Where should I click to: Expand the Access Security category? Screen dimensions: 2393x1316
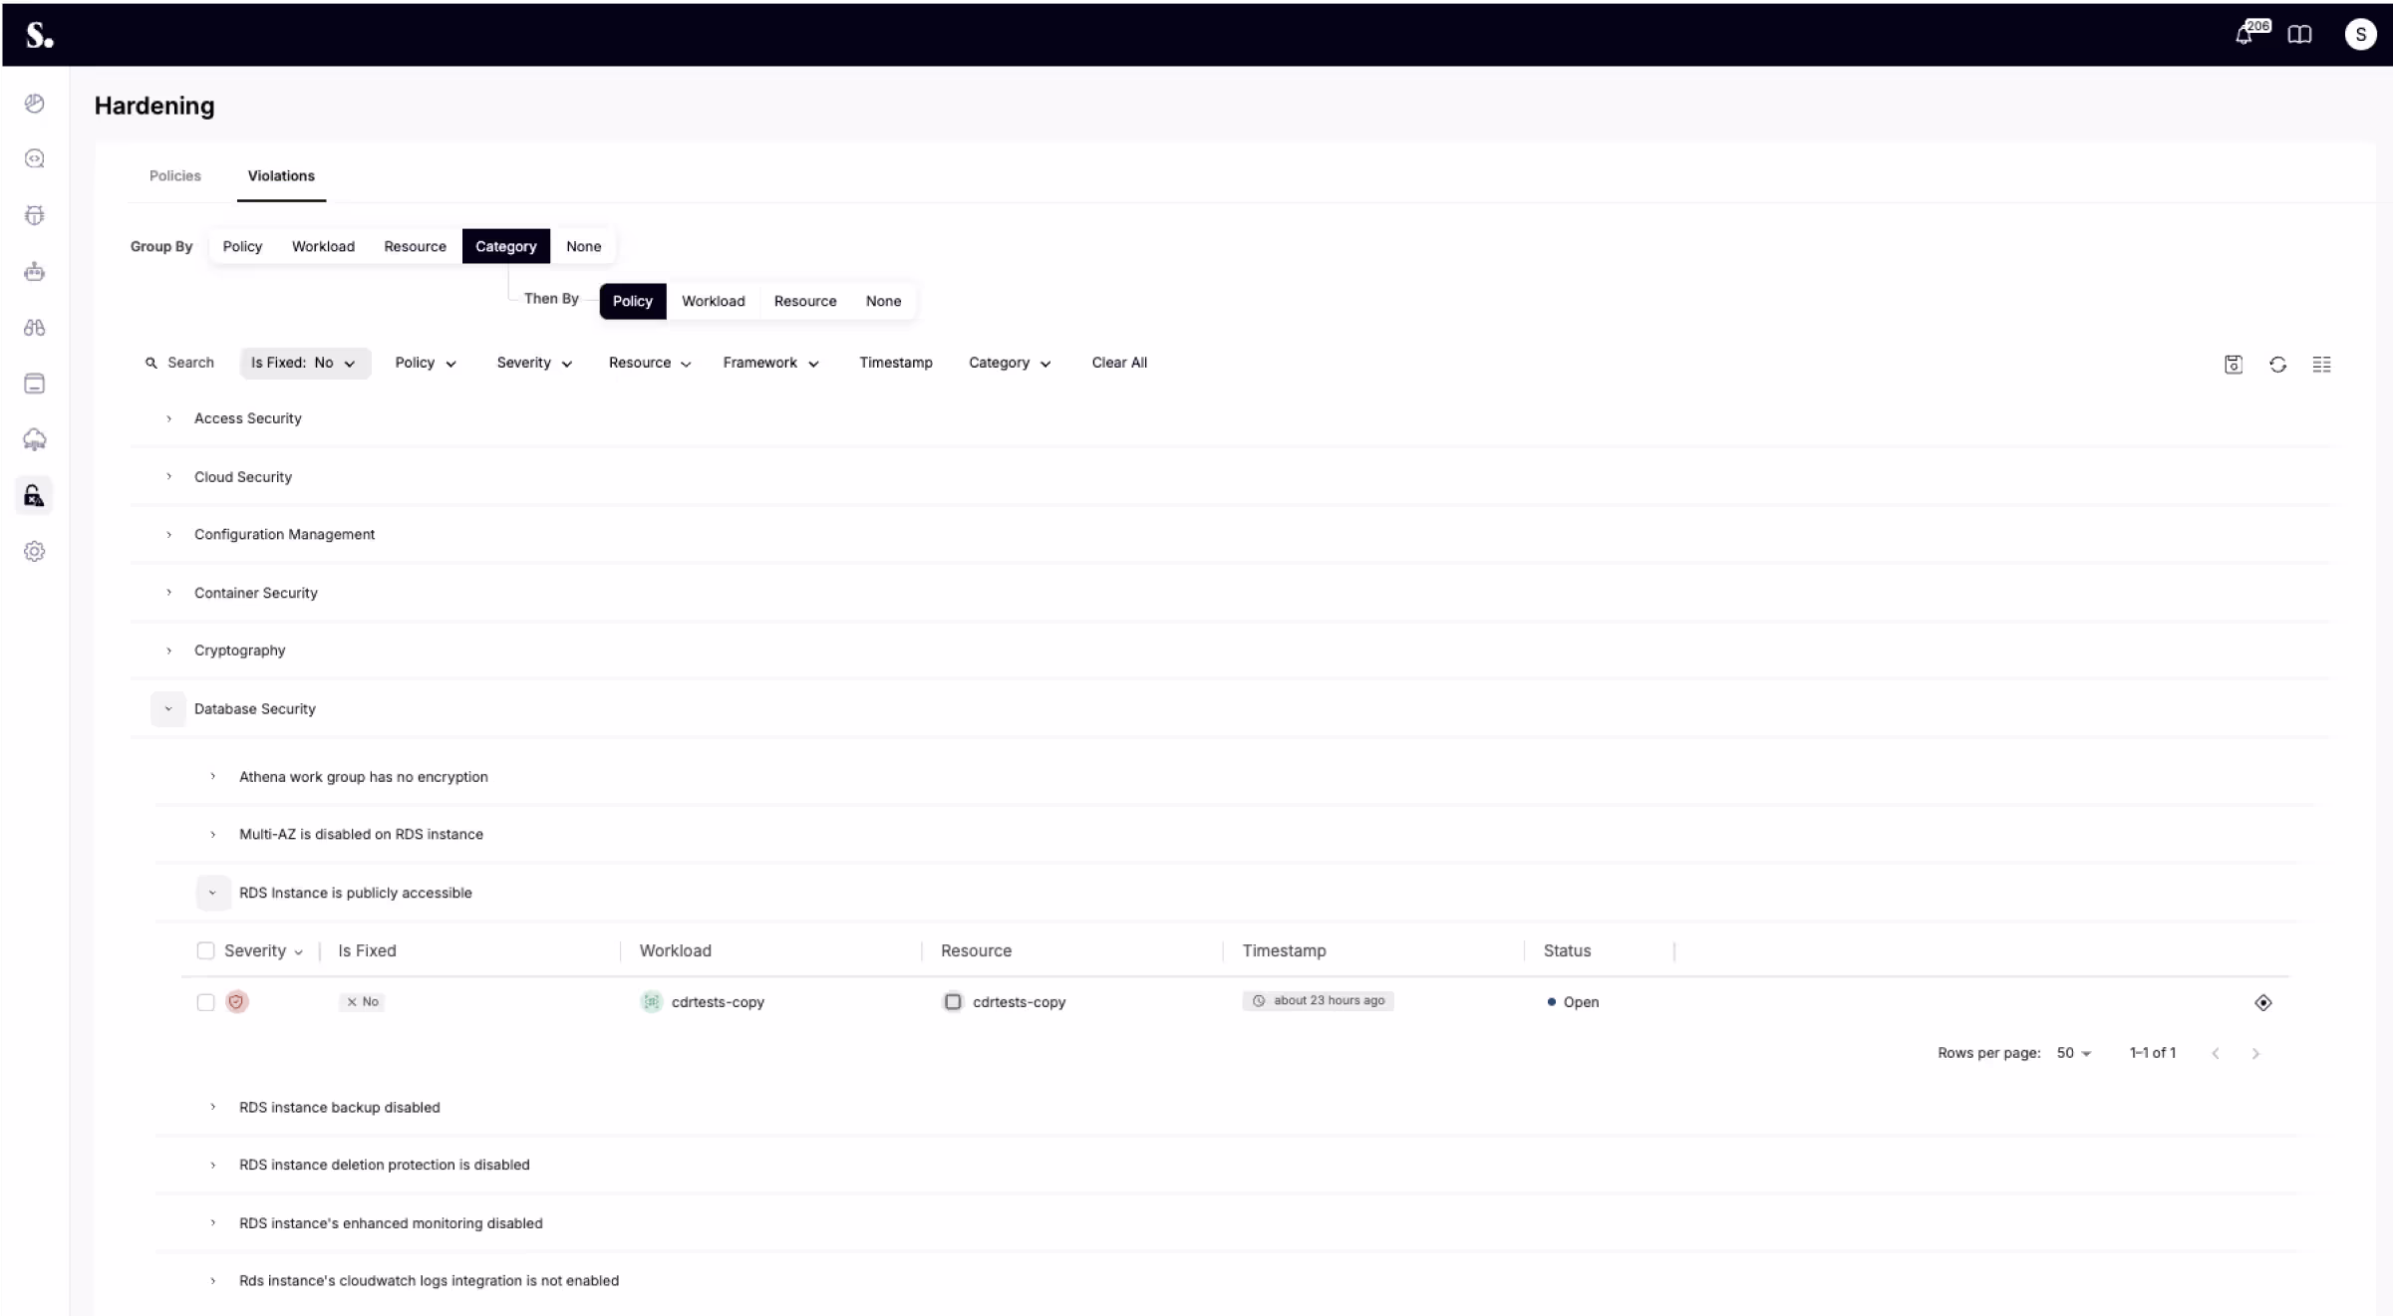click(x=168, y=418)
